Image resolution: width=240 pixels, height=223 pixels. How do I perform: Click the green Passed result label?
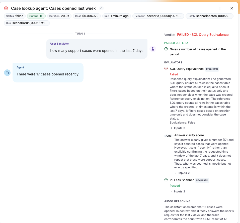tap(175, 186)
